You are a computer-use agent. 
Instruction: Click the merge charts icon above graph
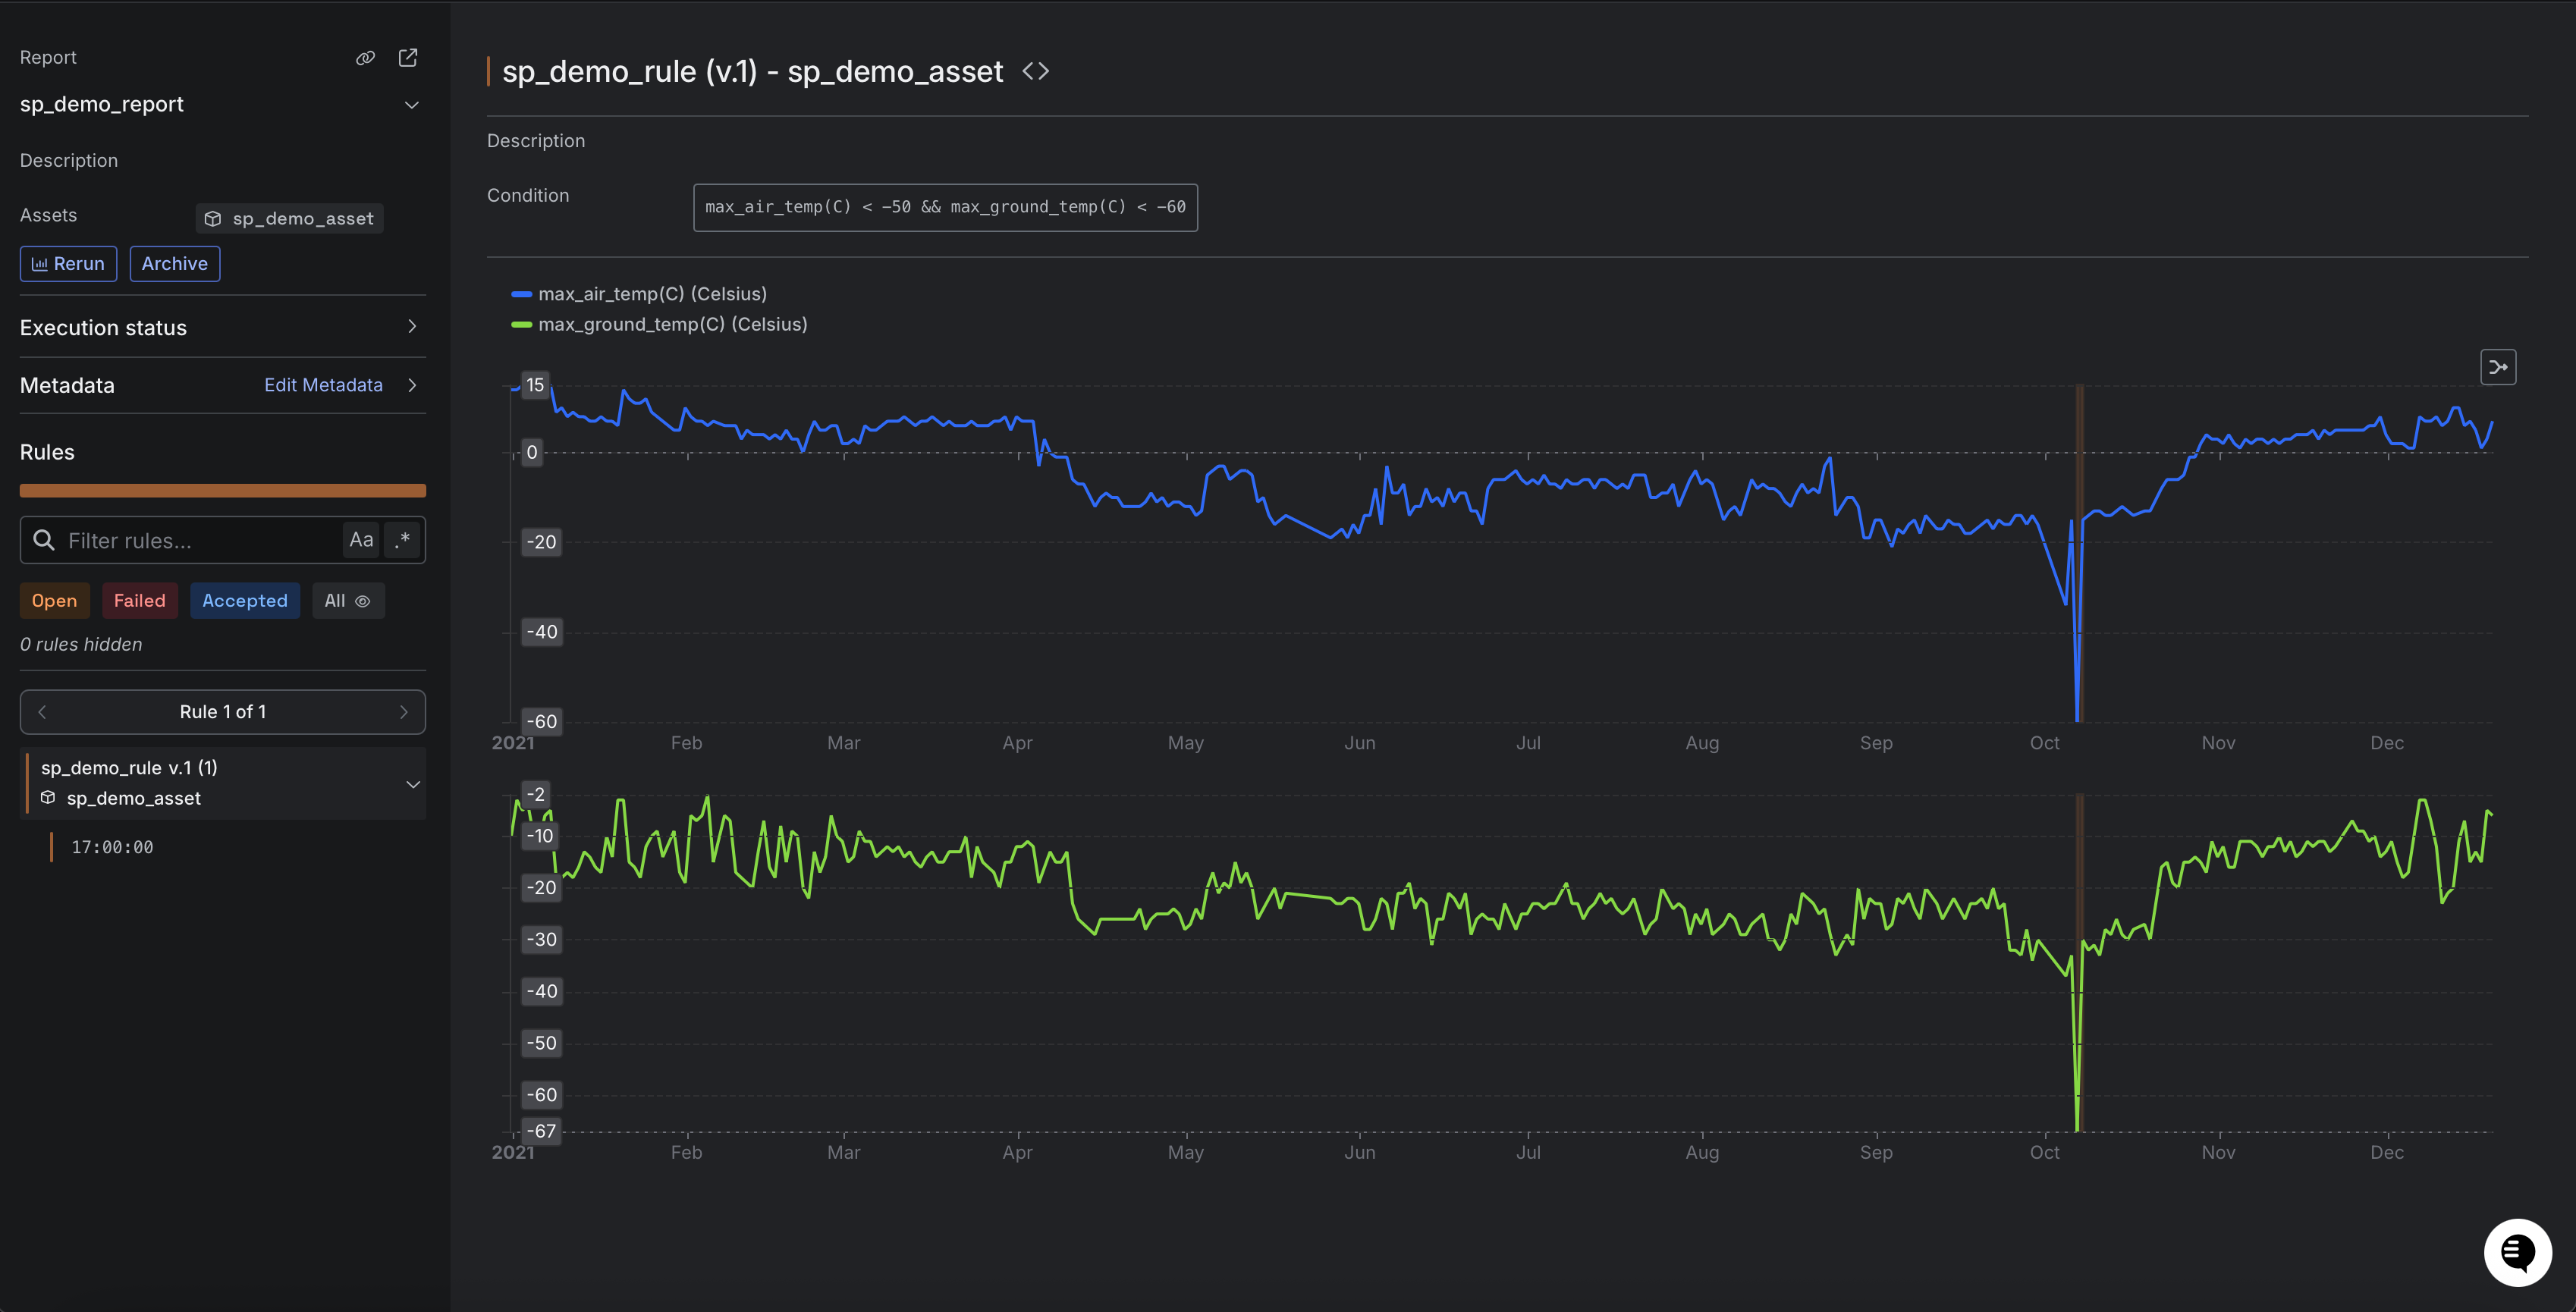(x=2497, y=367)
